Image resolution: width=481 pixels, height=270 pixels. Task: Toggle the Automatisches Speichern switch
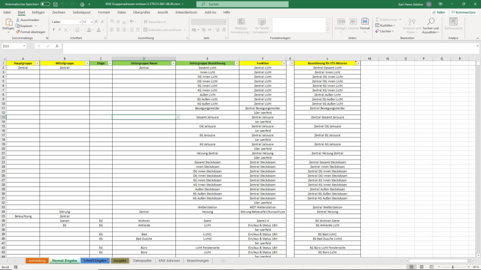coord(45,4)
